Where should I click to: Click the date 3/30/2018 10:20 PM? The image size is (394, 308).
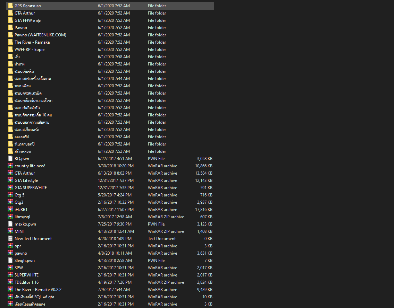(x=116, y=166)
